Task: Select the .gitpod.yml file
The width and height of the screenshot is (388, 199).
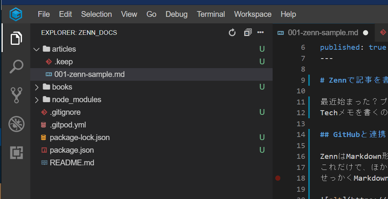Action: click(x=68, y=125)
